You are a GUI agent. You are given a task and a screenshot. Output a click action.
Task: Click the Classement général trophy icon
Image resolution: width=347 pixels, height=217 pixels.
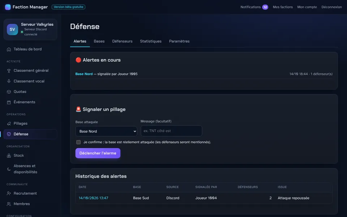tap(9, 71)
